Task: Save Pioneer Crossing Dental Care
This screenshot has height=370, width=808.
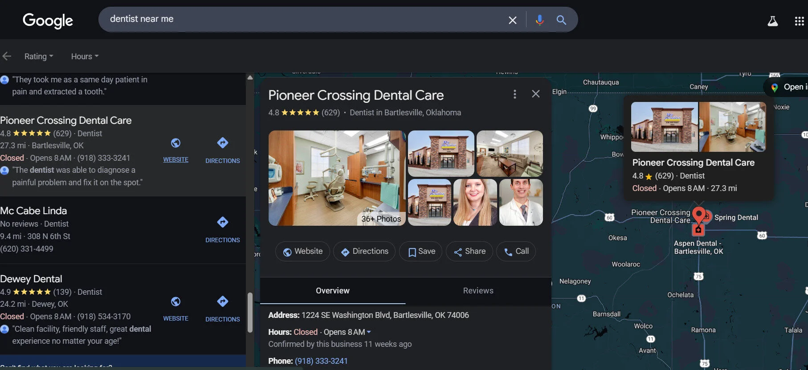Action: pos(421,252)
